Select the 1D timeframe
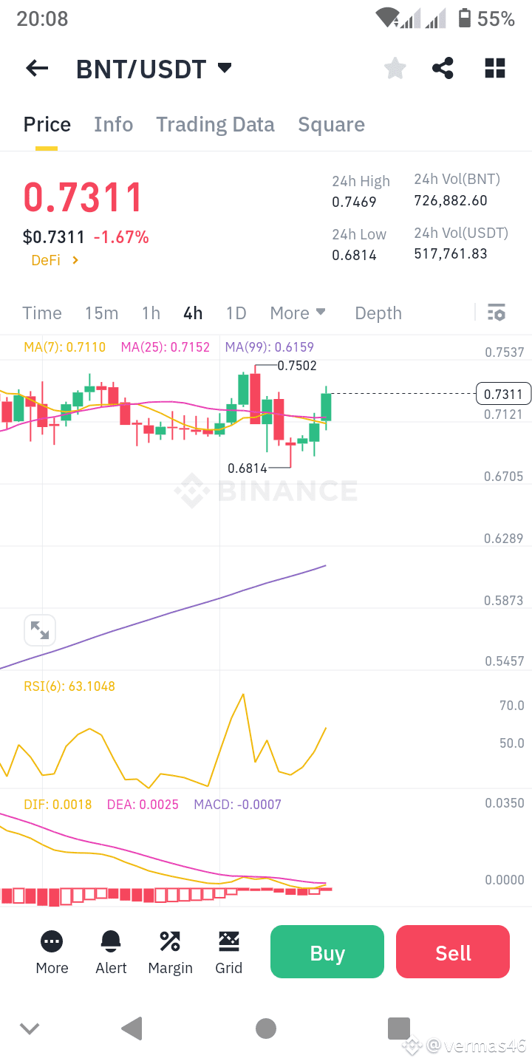 [236, 313]
